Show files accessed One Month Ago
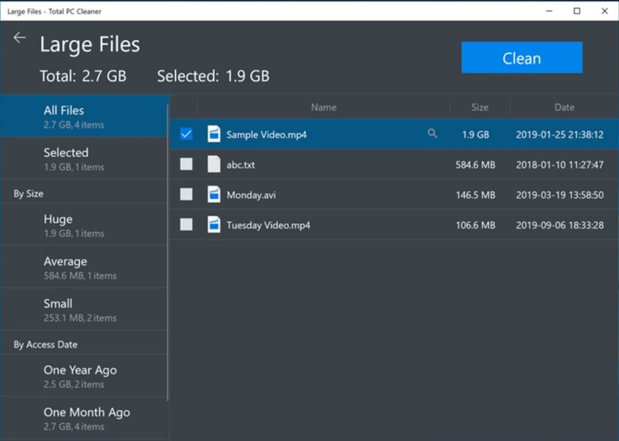The image size is (619, 441). 84,418
